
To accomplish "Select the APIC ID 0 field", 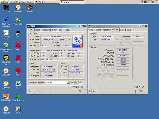I will pyautogui.click(x=81, y=82).
